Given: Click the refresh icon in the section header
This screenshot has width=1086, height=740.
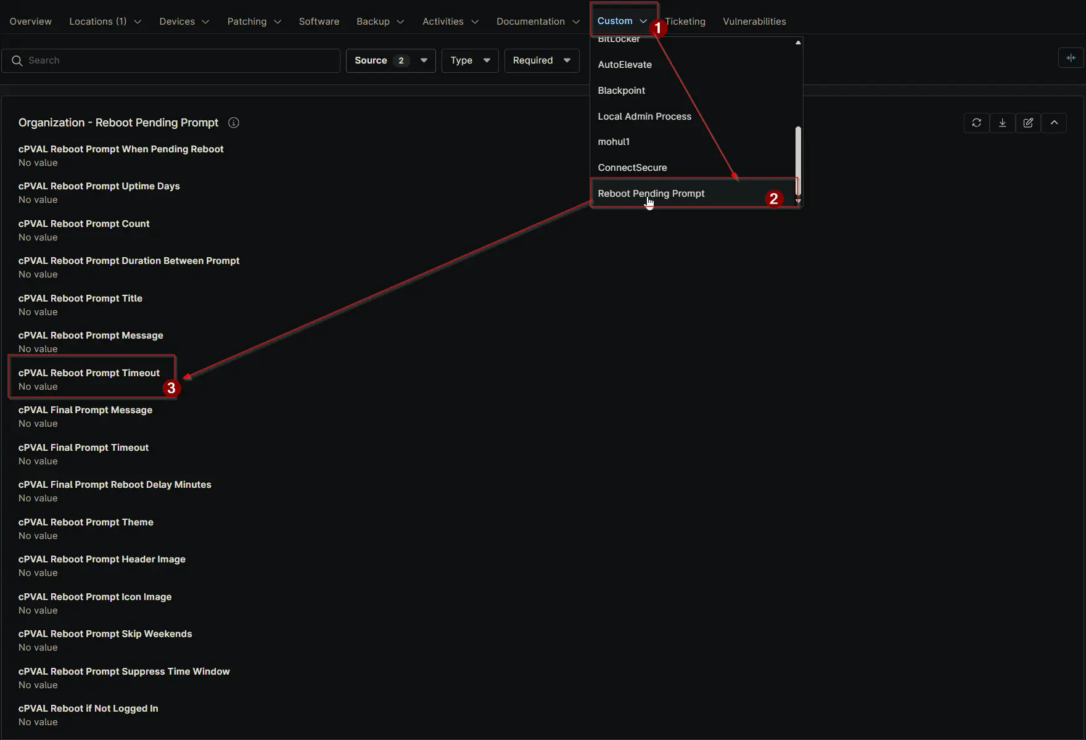Looking at the screenshot, I should [976, 123].
